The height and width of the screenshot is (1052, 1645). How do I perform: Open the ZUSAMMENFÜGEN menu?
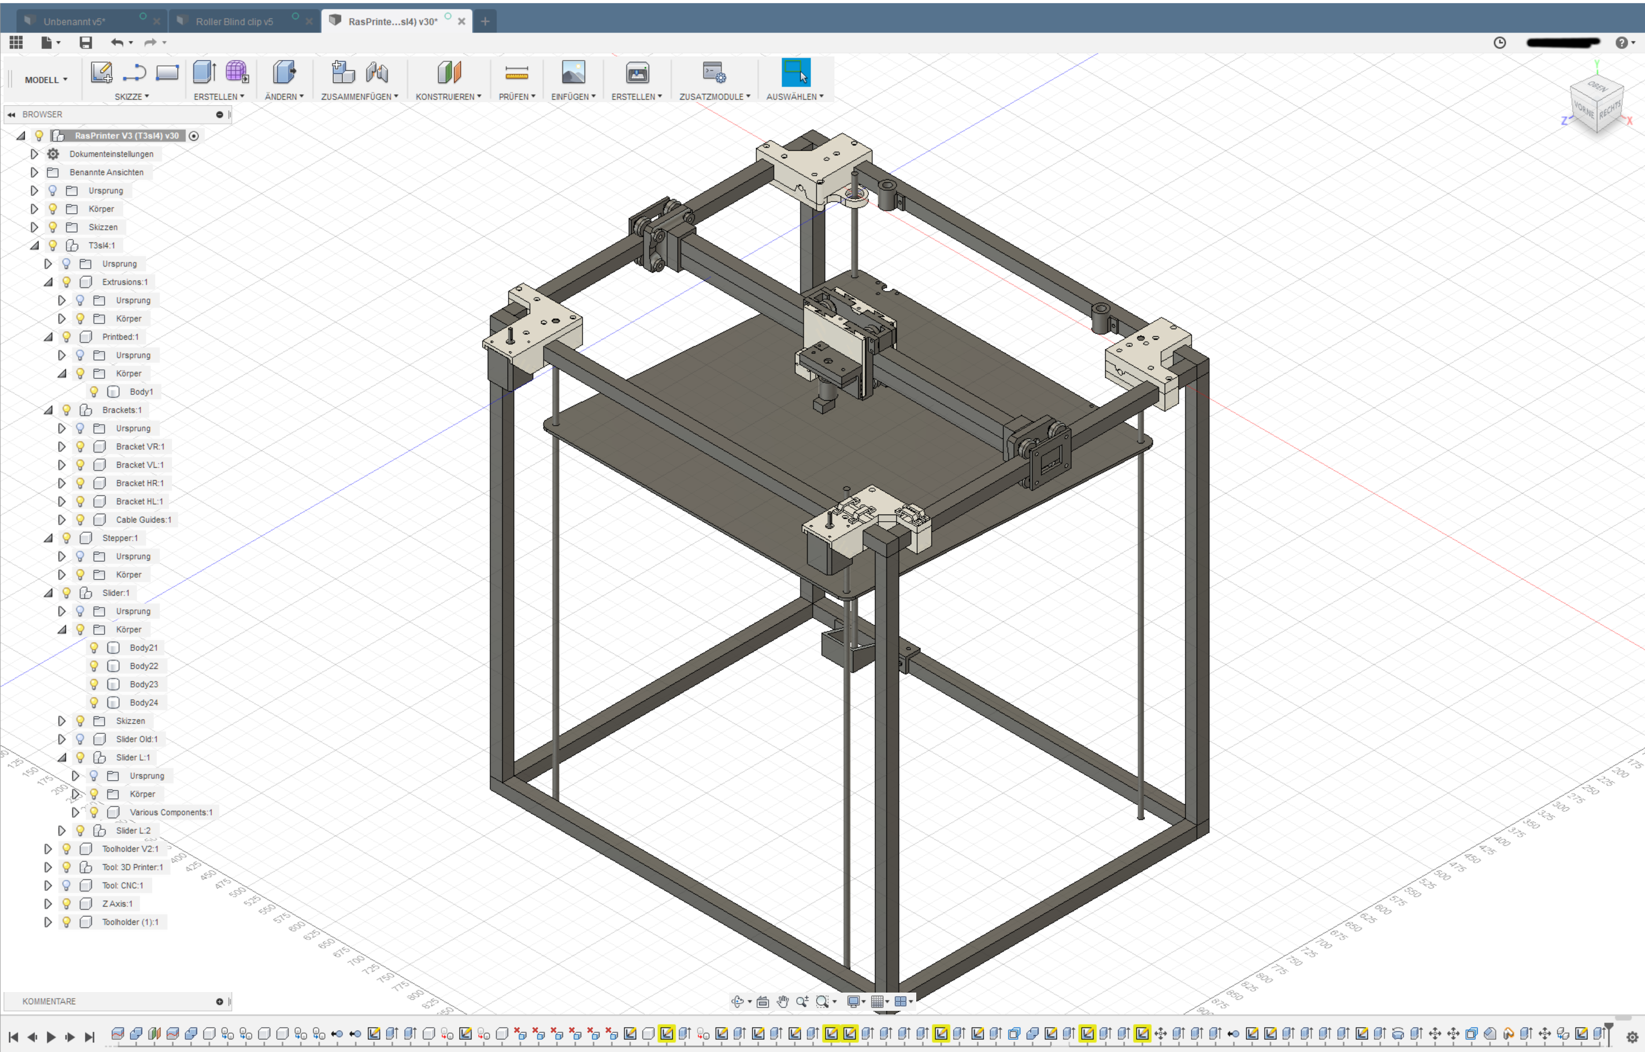[359, 97]
